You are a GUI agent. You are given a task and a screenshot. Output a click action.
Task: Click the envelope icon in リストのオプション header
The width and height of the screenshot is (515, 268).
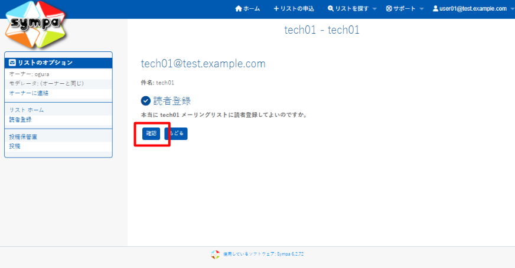click(x=12, y=63)
